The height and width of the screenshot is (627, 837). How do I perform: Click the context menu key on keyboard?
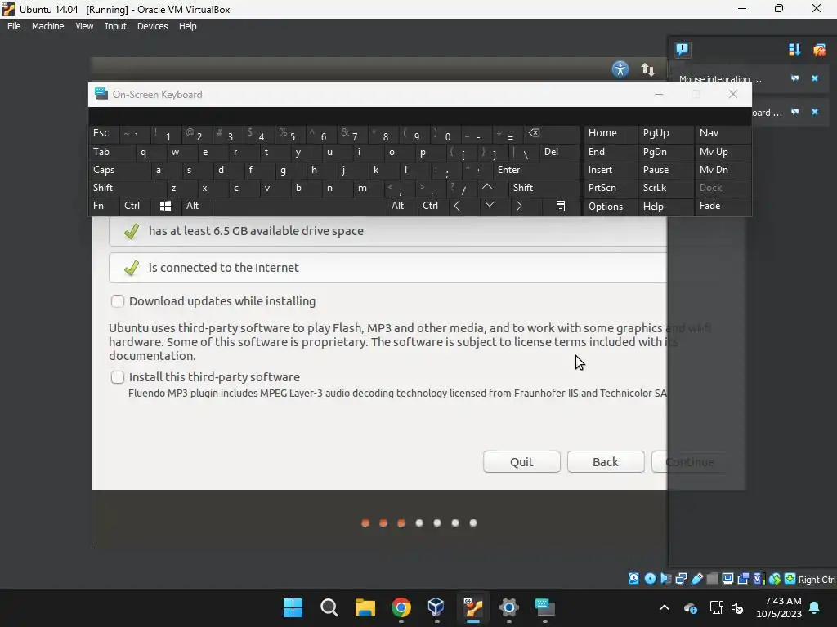(x=561, y=207)
